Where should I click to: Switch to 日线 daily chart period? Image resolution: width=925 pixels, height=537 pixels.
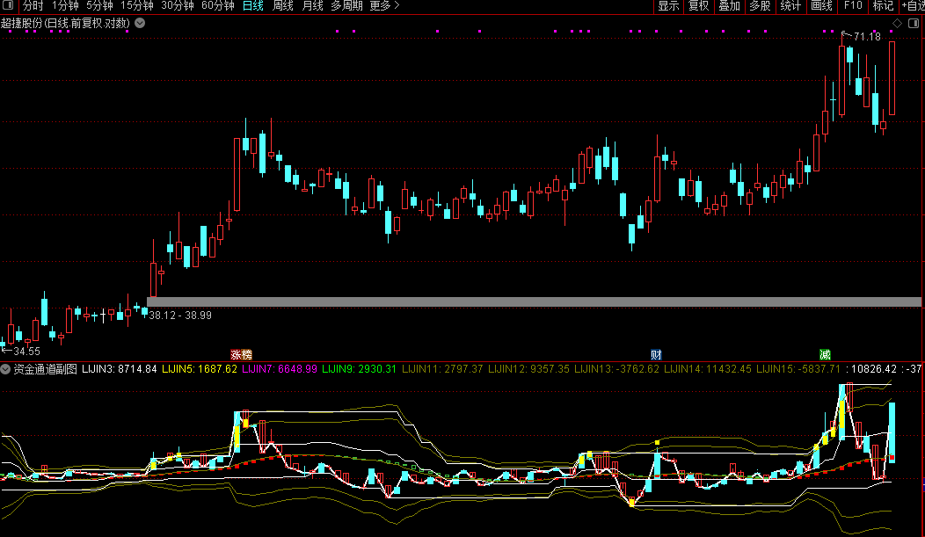pyautogui.click(x=252, y=6)
